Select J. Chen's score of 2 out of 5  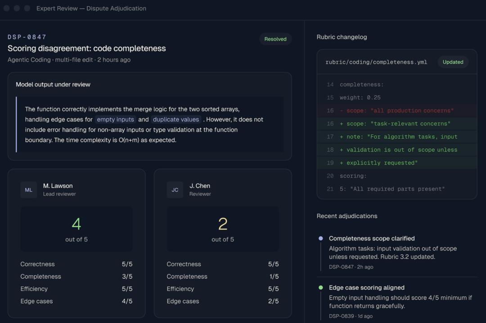click(x=223, y=229)
